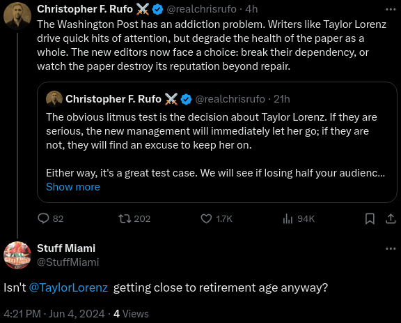401x323 pixels.
Task: Like the tweet with 1.7K hearts
Action: coord(206,218)
